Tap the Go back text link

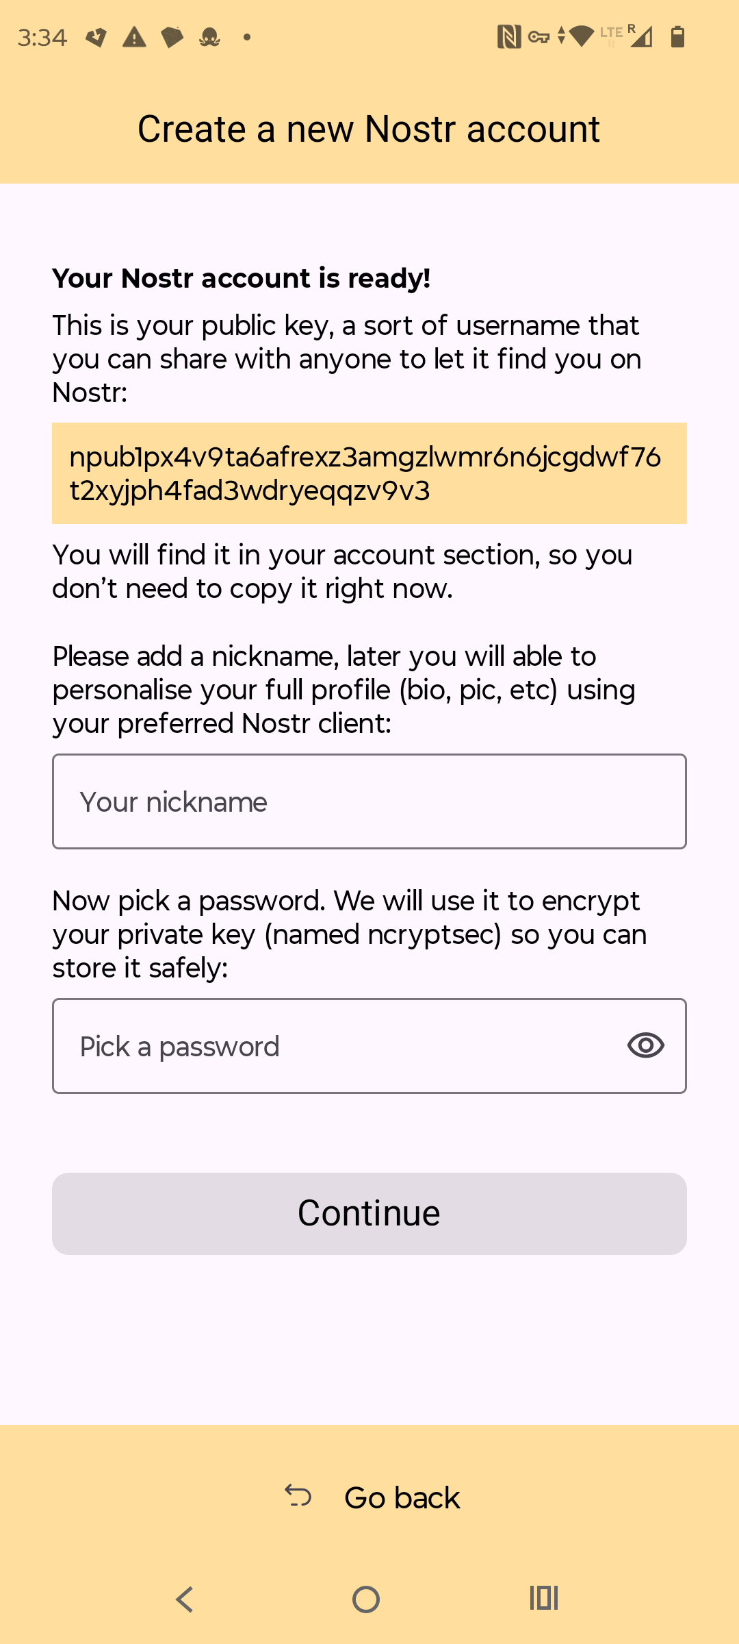(x=402, y=1498)
